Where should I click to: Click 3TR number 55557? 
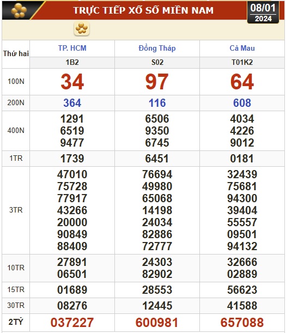pyautogui.click(x=242, y=222)
